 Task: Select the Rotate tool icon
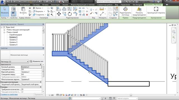(70, 14)
